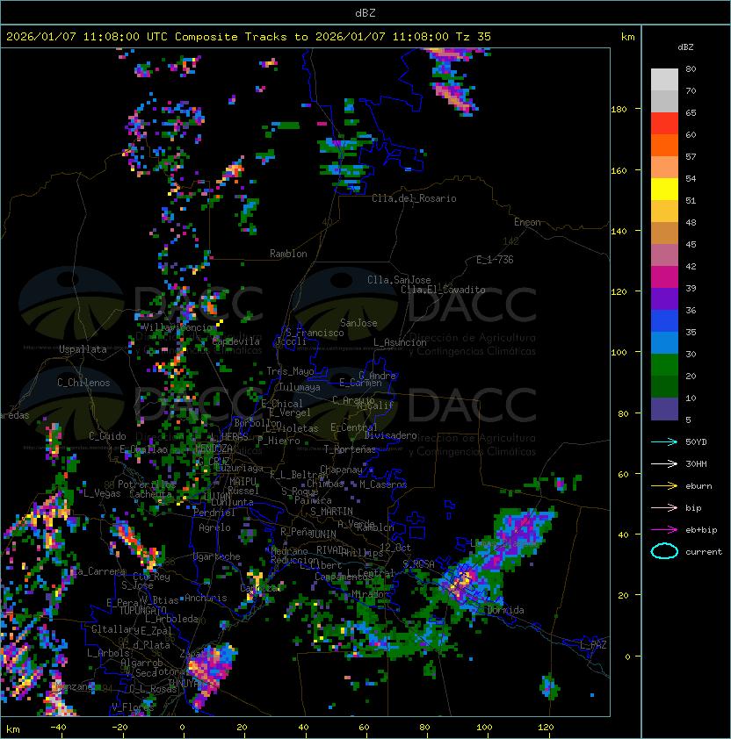Viewport: 731px width, 739px height.
Task: Click the slate 5-10 dBZ swatch
Action: pos(664,409)
